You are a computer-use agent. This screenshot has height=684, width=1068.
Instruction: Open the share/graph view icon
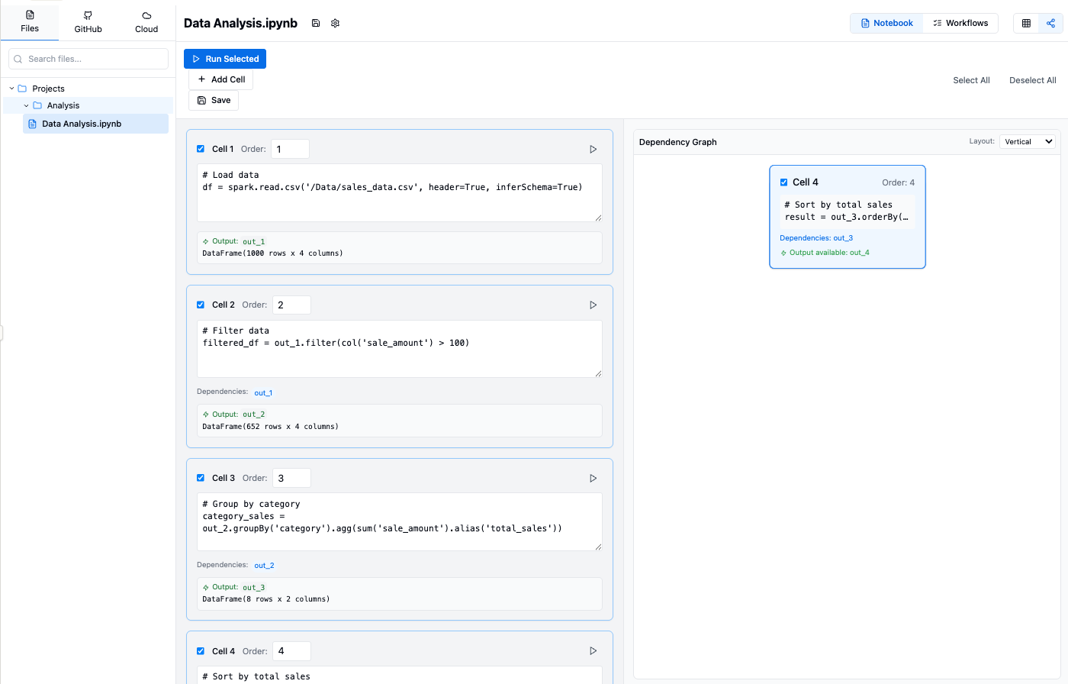click(x=1050, y=23)
